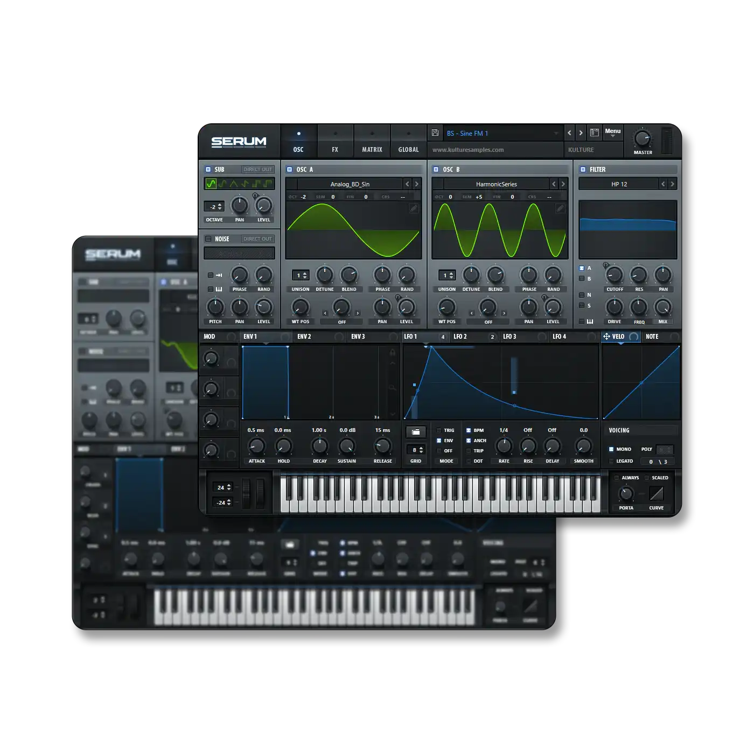Screen dimensions: 754x754
Task: Toggle the MONO voicing checkbox
Action: 611,449
